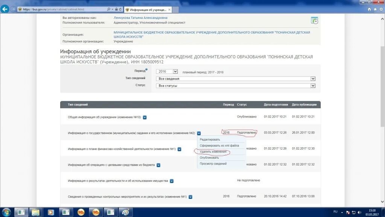Open media player taskbar icon
Viewport: 385px width, 217px height.
click(51, 212)
